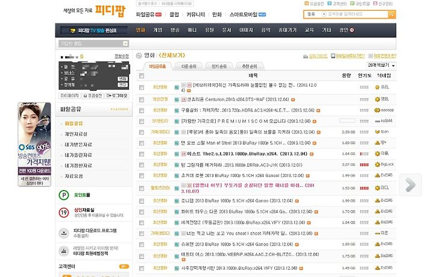This screenshot has width=434, height=277.
Task: Check the box for Man of Steel row
Action: click(x=142, y=143)
